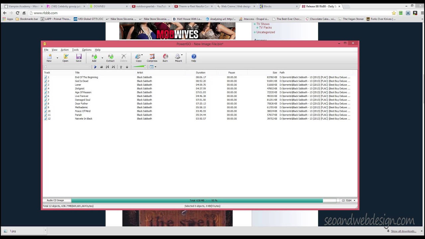Skip to previous track
The height and width of the screenshot is (239, 425).
107,67
